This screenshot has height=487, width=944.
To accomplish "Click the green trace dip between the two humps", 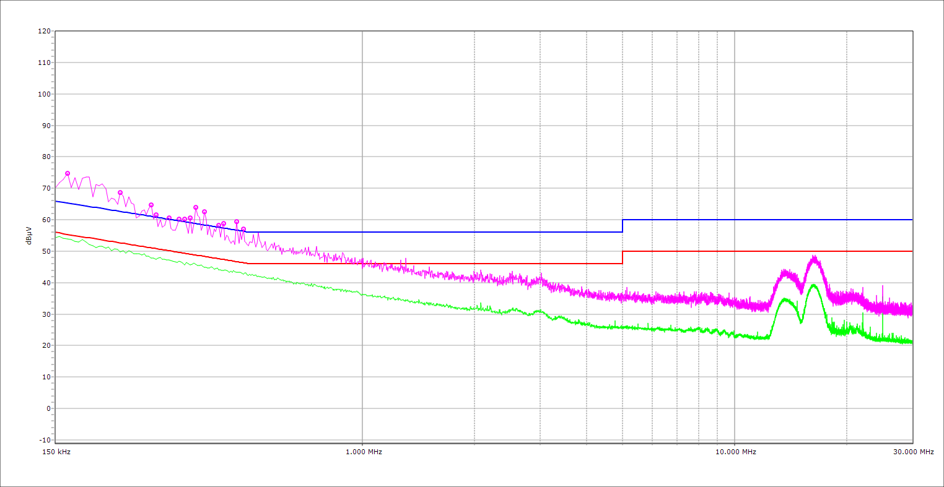I will (801, 321).
